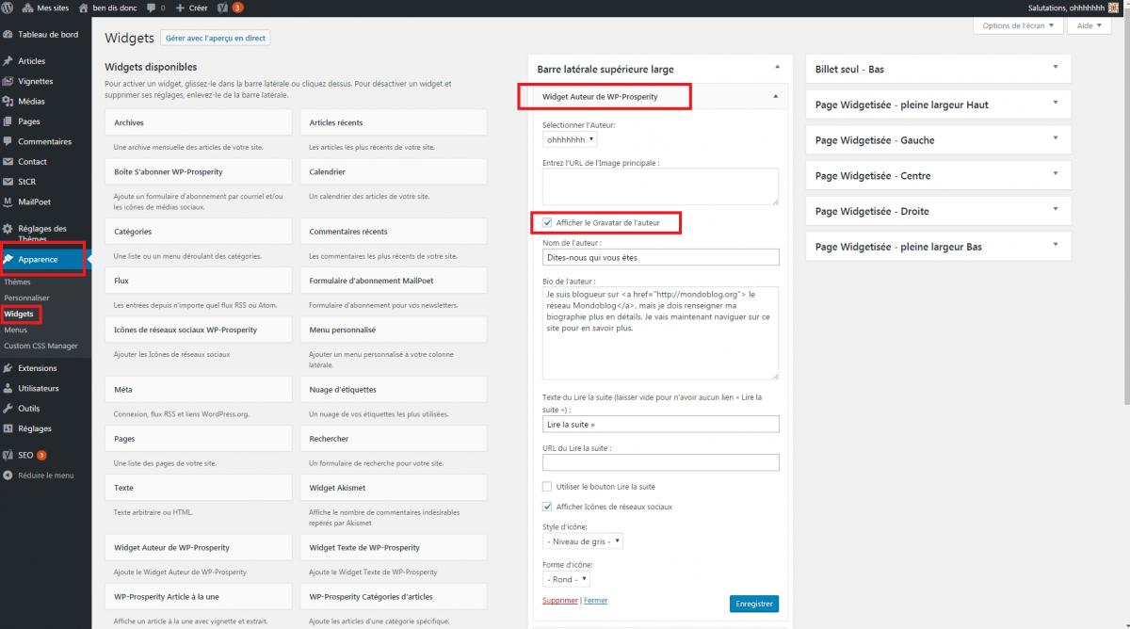Enable Utiliser le bouton Lire la suite
1130x629 pixels.
pyautogui.click(x=547, y=487)
